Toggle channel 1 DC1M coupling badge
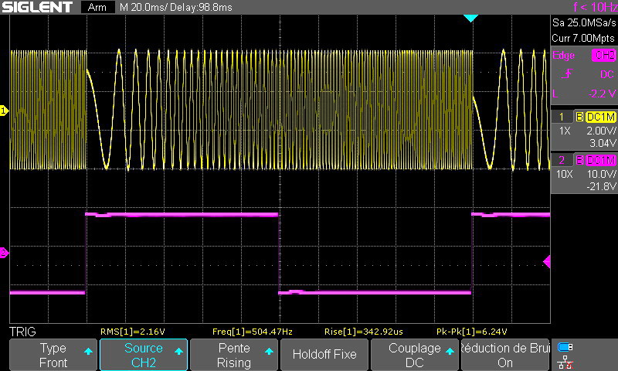 click(x=600, y=116)
